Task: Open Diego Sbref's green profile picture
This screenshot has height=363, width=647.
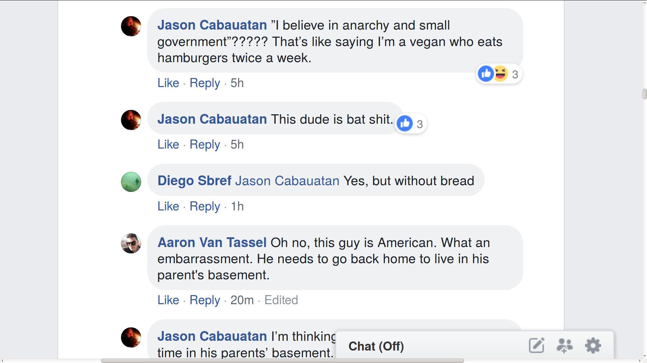Action: [131, 182]
